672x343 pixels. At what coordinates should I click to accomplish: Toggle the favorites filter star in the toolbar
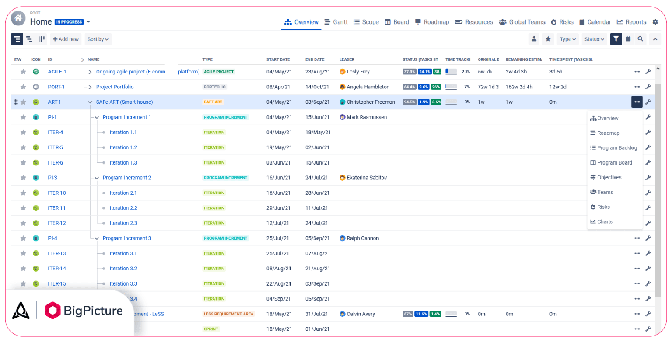point(548,39)
